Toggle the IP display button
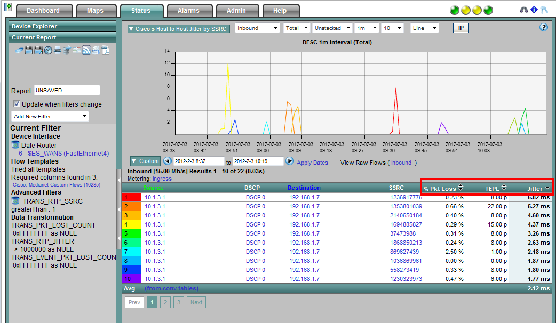The width and height of the screenshot is (556, 323). pos(460,28)
